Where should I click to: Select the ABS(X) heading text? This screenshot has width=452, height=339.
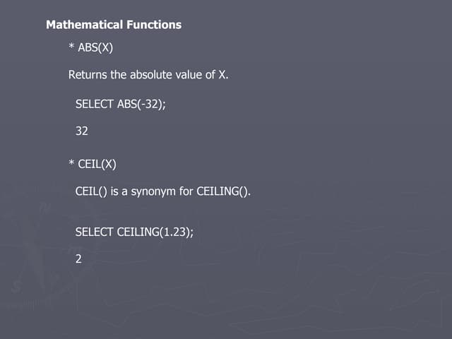point(95,49)
